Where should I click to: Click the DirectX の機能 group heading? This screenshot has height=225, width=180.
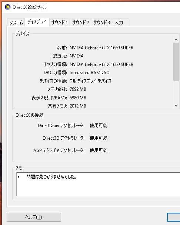click(x=29, y=115)
